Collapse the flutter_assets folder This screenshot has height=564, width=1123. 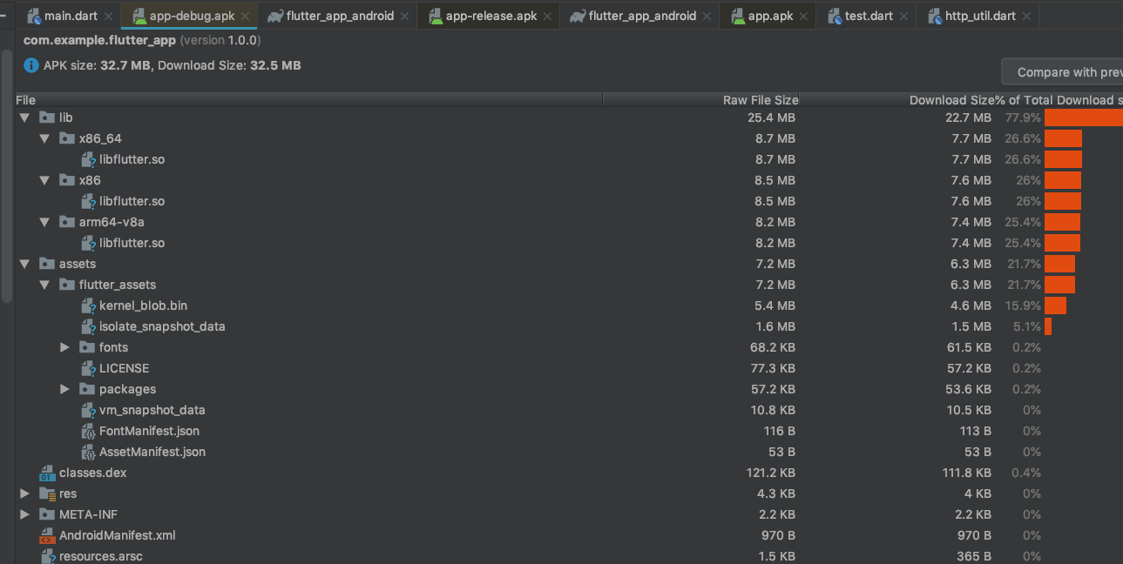coord(44,285)
